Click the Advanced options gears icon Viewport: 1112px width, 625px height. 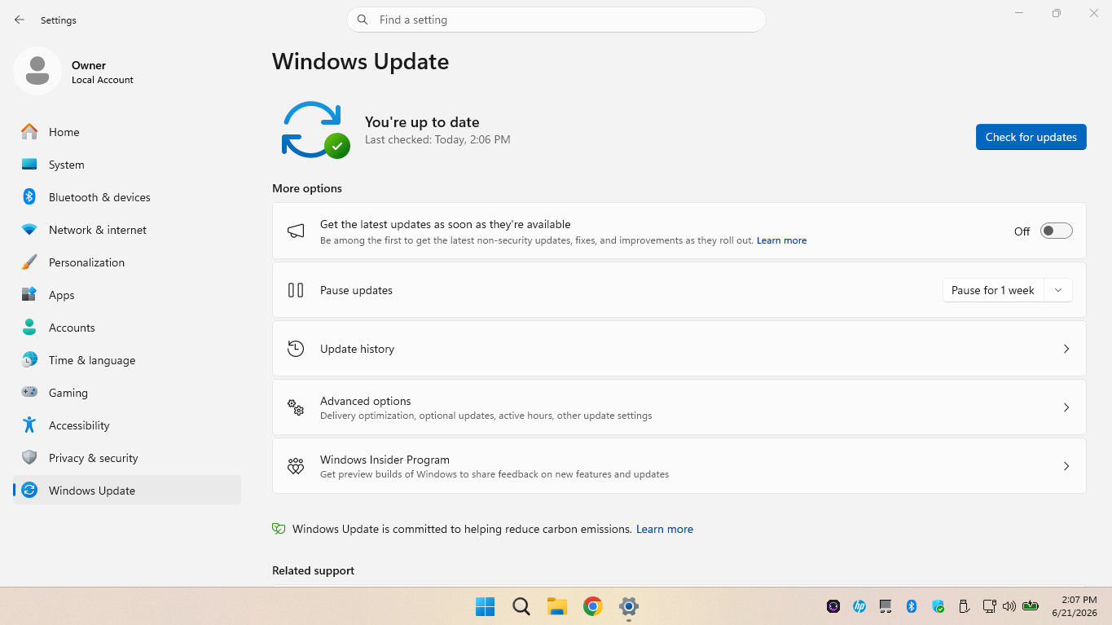tap(296, 407)
